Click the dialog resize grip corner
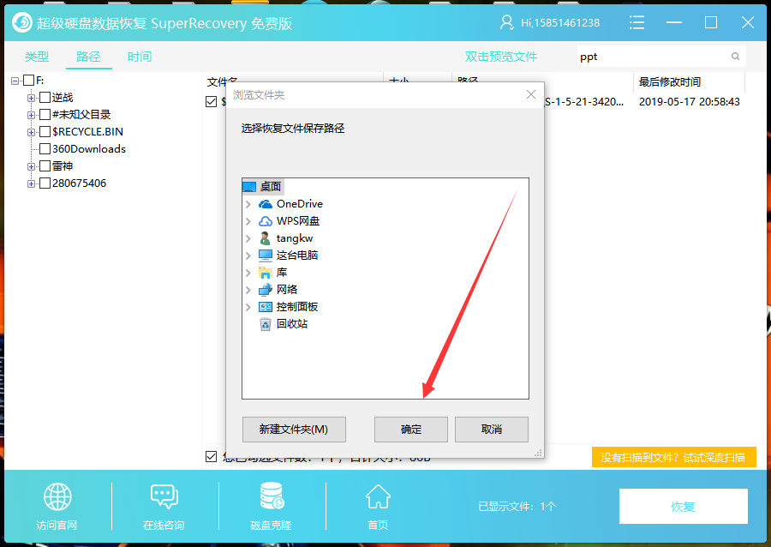771x547 pixels. [x=539, y=453]
